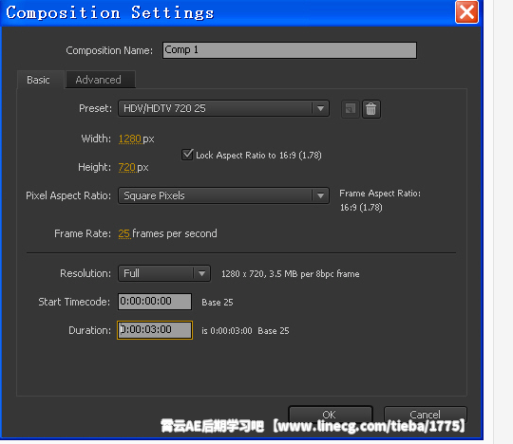Viewport: 513px width, 444px height.
Task: Toggle Lock Aspect Ratio to 16:9 checkbox
Action: (x=187, y=155)
